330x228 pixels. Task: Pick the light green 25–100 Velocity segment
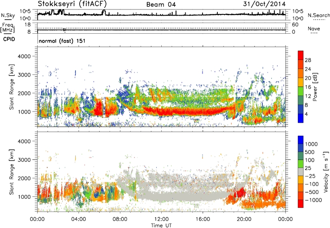point(301,164)
